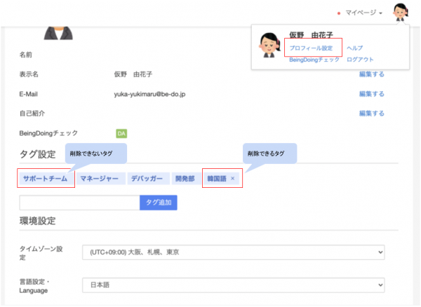Click the 自己紹介 label
The image size is (421, 307).
click(32, 114)
